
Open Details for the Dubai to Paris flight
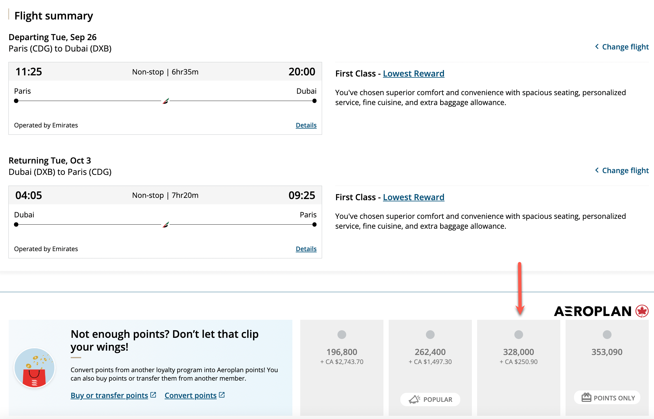click(306, 249)
